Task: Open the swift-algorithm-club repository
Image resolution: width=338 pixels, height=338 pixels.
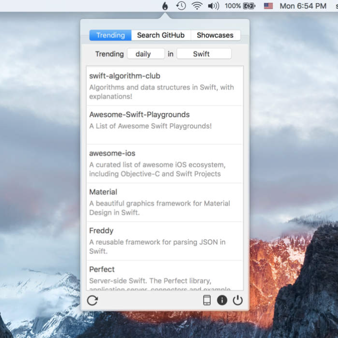Action: [x=165, y=86]
